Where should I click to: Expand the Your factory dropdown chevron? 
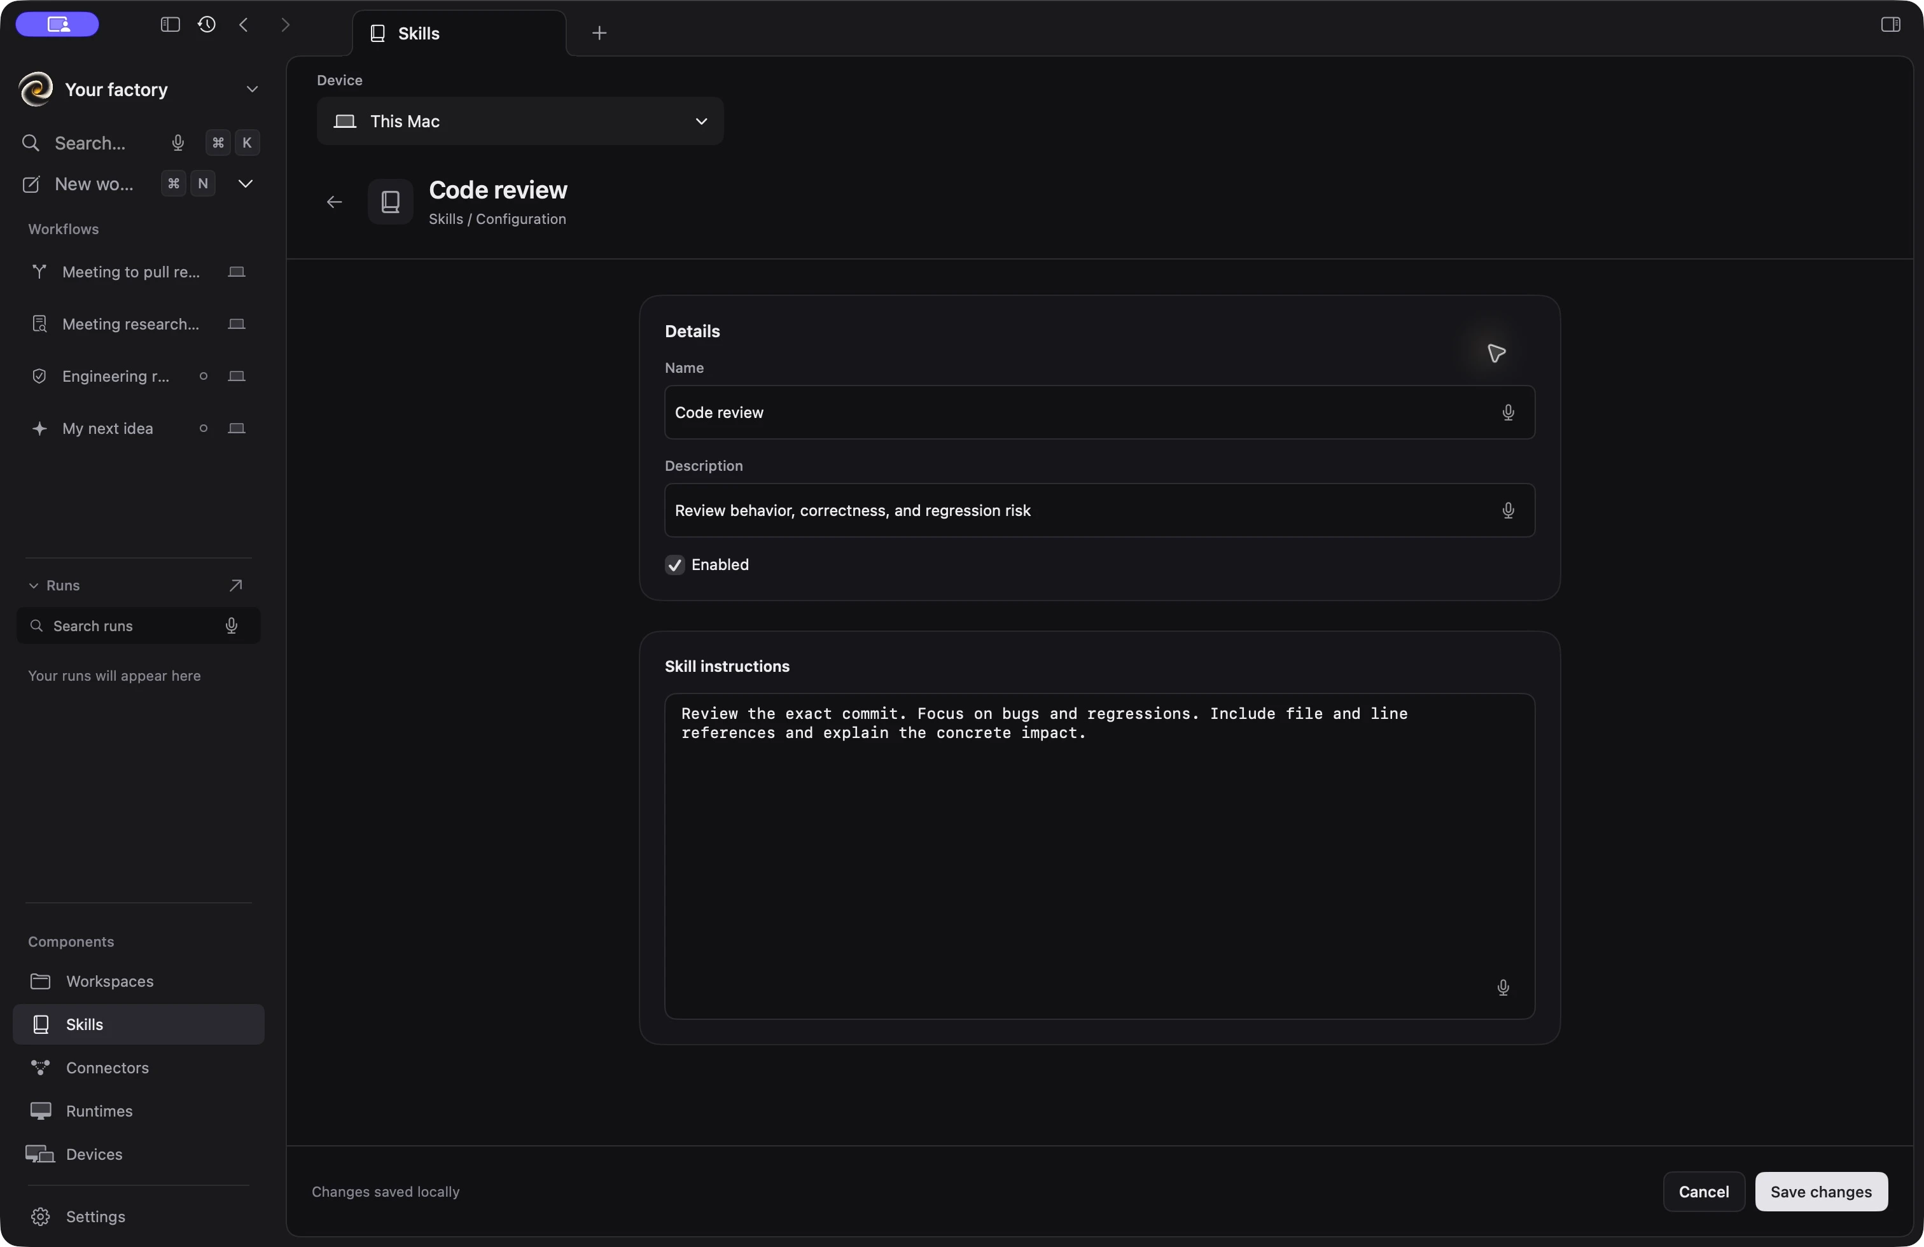click(x=252, y=89)
